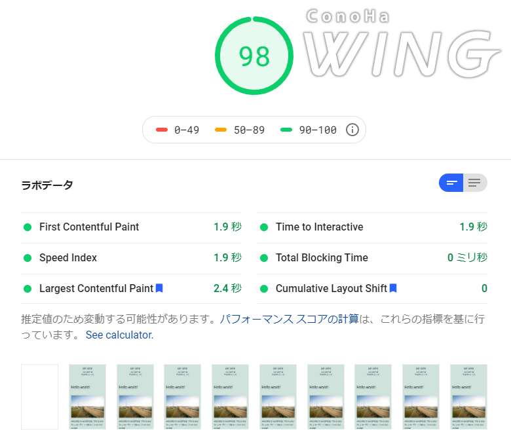
Task: Click the Total Blocking Time label
Action: click(x=322, y=257)
